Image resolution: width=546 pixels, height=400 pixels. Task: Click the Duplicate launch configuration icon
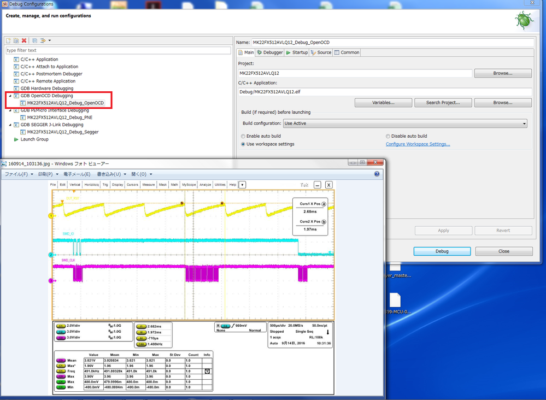pyautogui.click(x=16, y=40)
